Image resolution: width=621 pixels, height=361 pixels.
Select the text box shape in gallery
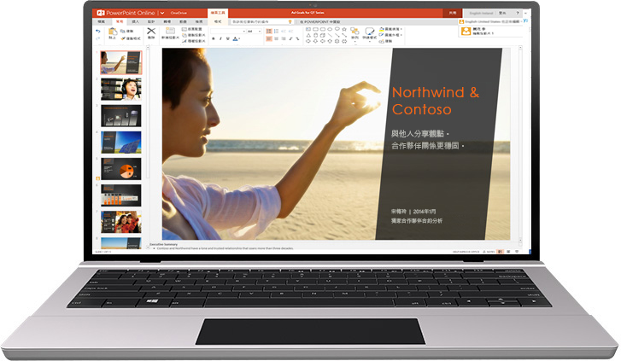[x=308, y=29]
